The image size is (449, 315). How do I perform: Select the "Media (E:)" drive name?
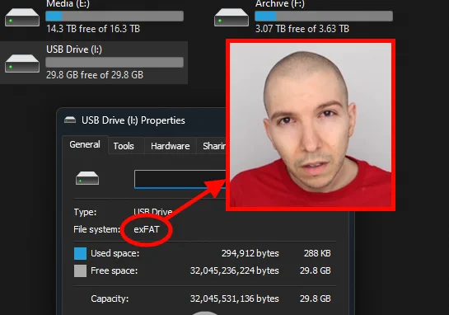pyautogui.click(x=68, y=4)
